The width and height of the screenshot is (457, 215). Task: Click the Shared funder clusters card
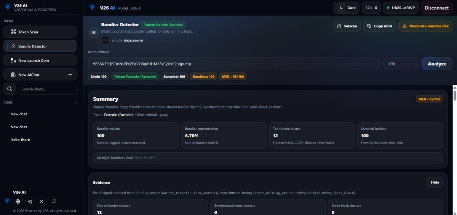[150, 207]
